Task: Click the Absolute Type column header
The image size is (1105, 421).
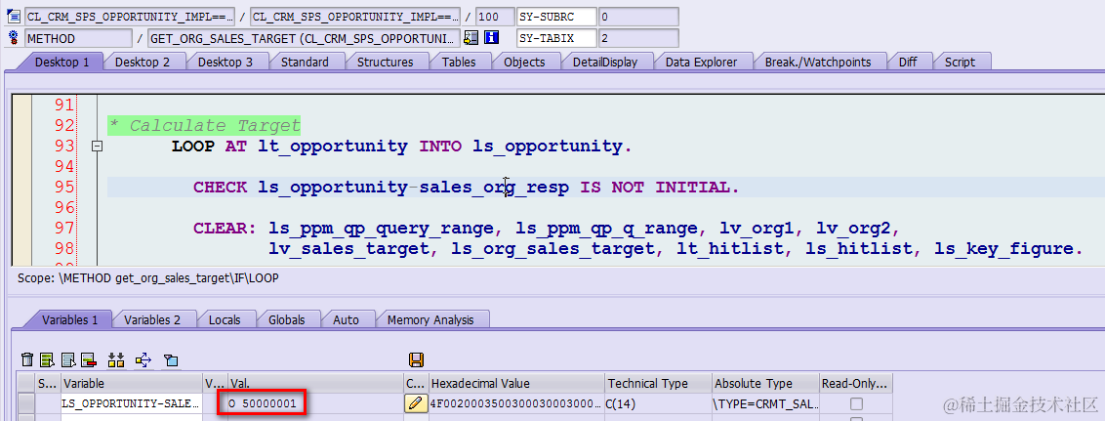Action: 765,384
